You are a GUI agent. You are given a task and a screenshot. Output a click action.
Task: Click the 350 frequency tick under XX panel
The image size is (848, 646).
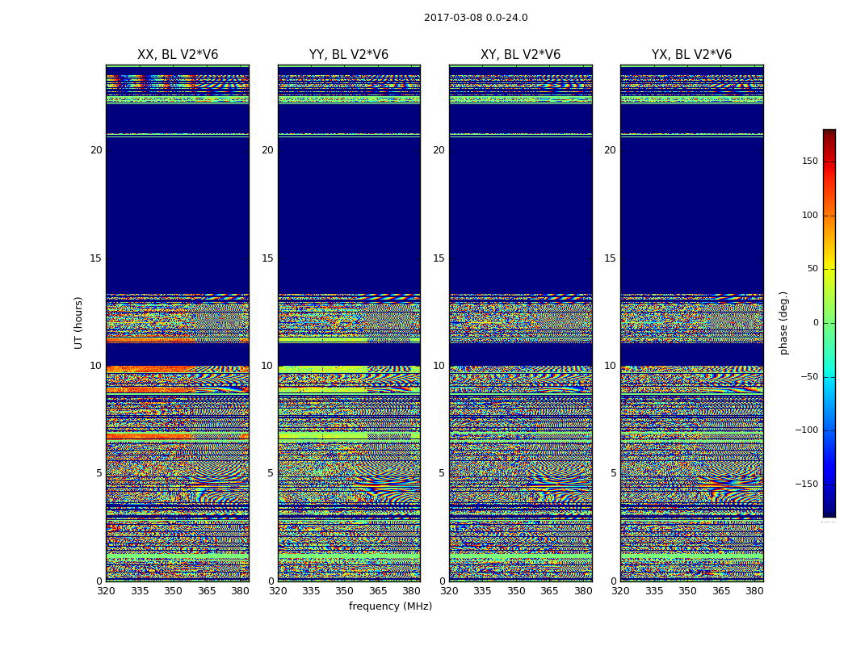[x=173, y=591]
